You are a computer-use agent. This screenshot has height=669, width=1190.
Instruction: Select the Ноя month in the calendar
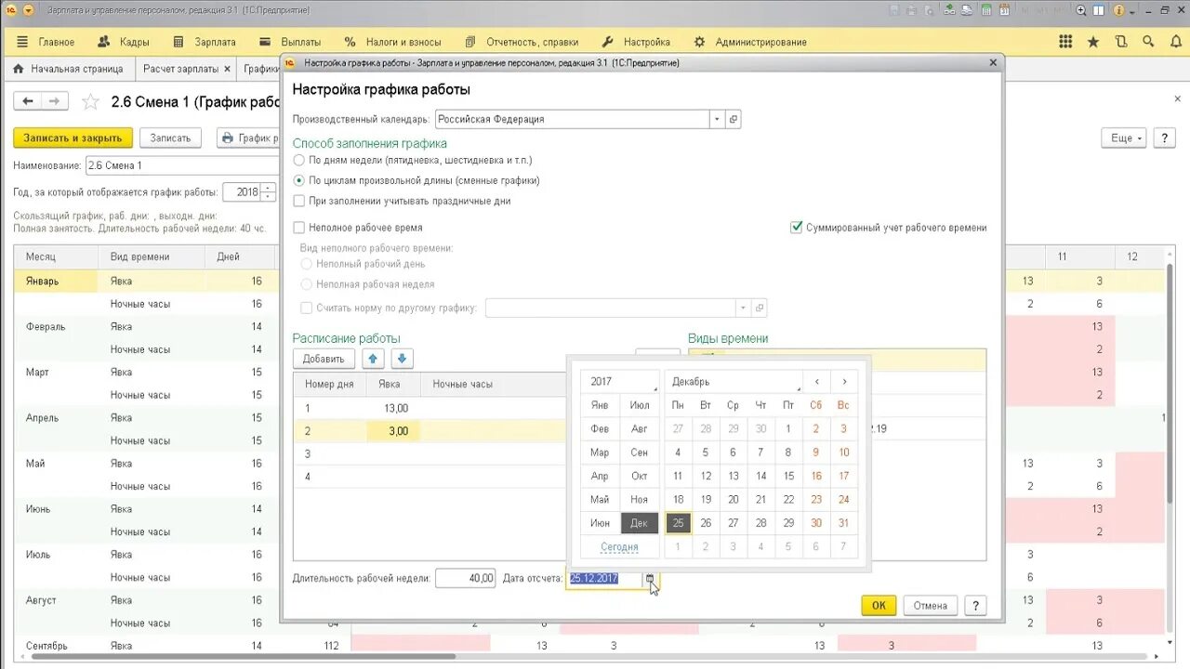tap(640, 499)
